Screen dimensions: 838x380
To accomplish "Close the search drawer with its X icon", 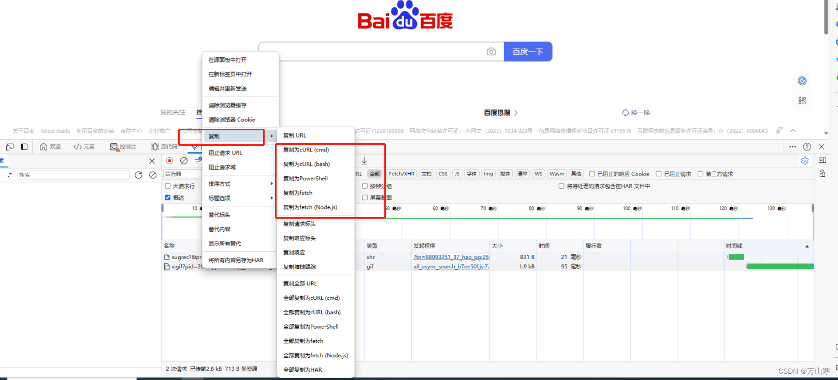I will pos(152,161).
